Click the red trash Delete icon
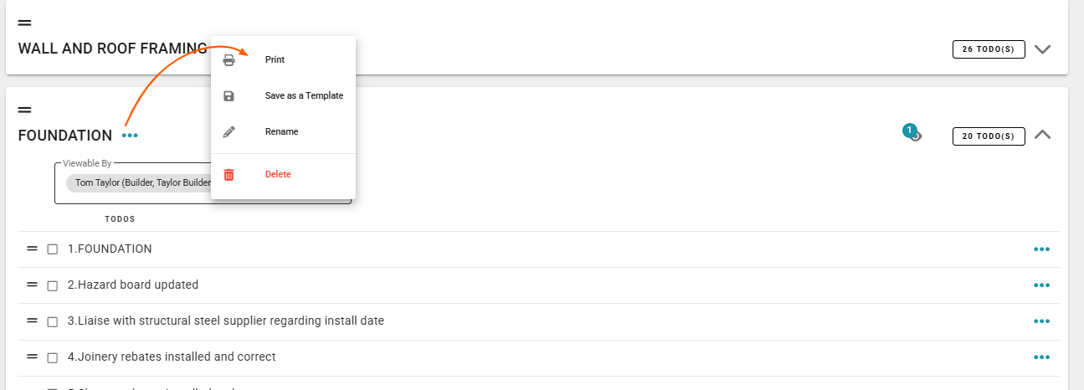Screen dimensions: 1084x390 [x=229, y=175]
